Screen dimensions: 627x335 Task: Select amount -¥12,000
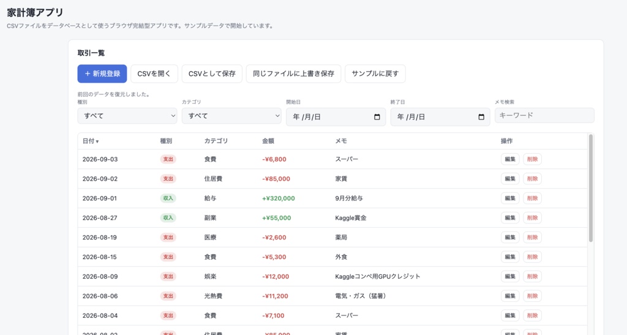click(276, 277)
